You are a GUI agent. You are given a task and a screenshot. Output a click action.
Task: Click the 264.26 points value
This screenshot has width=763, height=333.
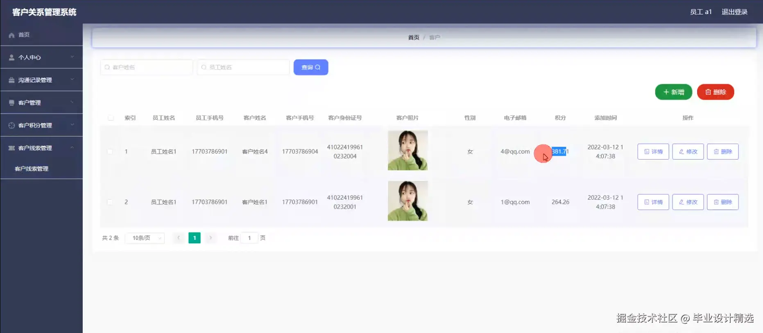560,202
